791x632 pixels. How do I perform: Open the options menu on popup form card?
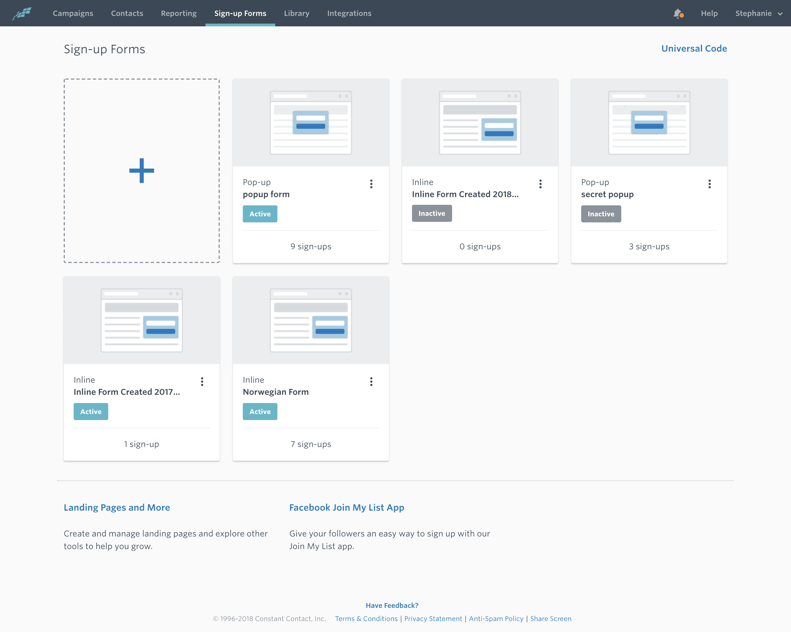click(x=371, y=184)
